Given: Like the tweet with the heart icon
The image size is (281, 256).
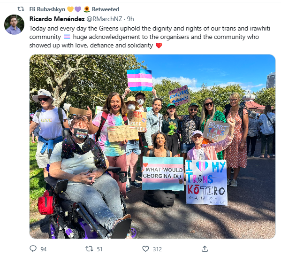Looking at the screenshot, I should point(146,249).
